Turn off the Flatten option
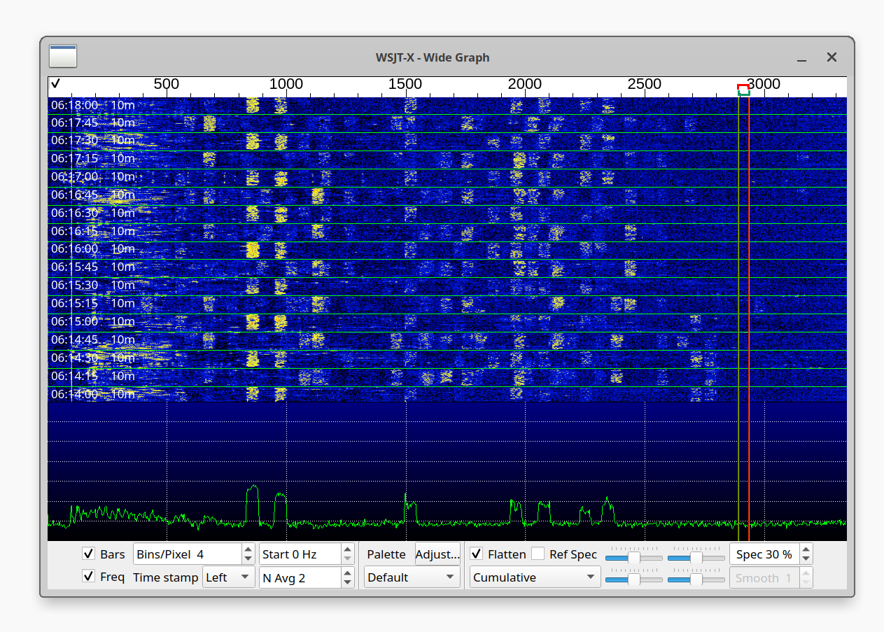The width and height of the screenshot is (884, 632). [476, 554]
